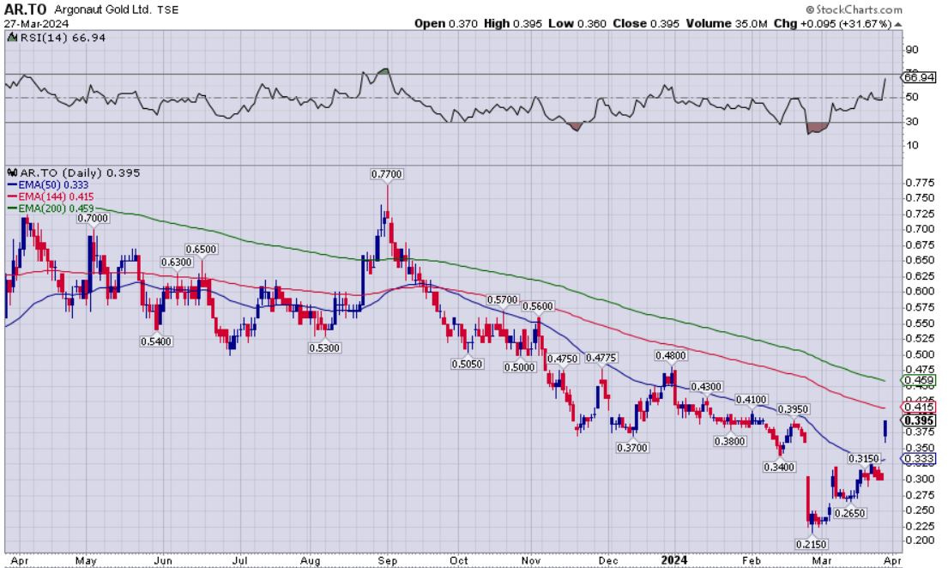Click the Argonaut Gold Ltd. company name

tap(103, 9)
